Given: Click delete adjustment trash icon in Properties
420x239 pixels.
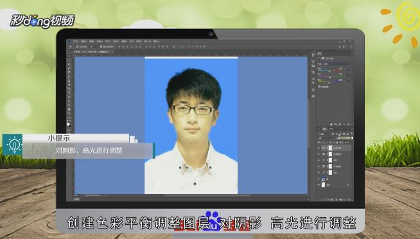Looking at the screenshot, I should pos(348,125).
